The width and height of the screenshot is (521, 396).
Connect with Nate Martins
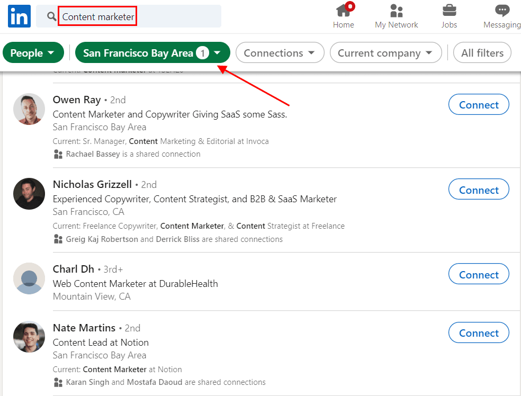(479, 333)
